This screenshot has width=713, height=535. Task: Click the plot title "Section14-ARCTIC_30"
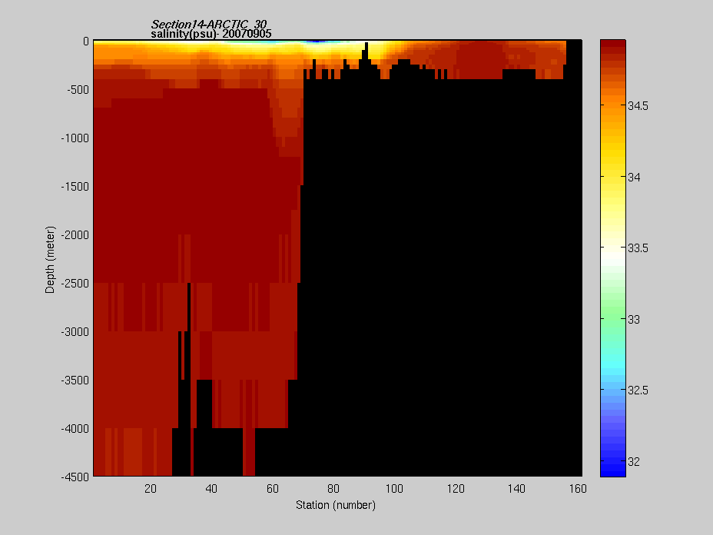pos(209,24)
